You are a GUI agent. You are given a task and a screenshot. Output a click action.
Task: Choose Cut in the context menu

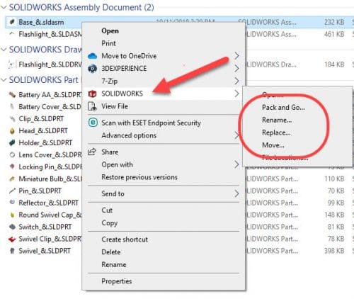click(x=107, y=210)
